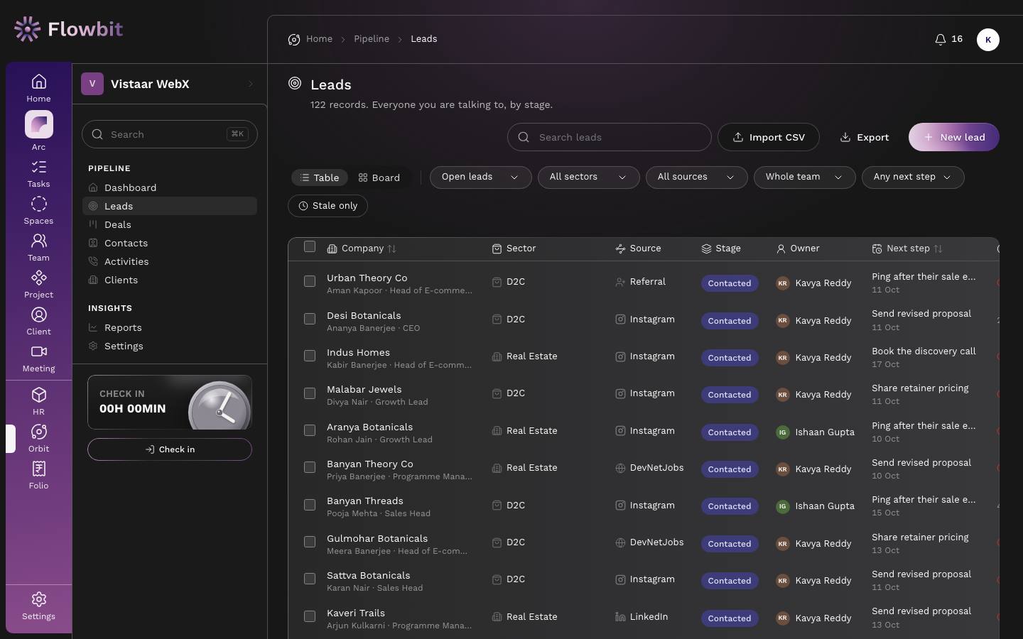1023x639 pixels.
Task: Open Meeting from the left rail
Action: click(38, 359)
